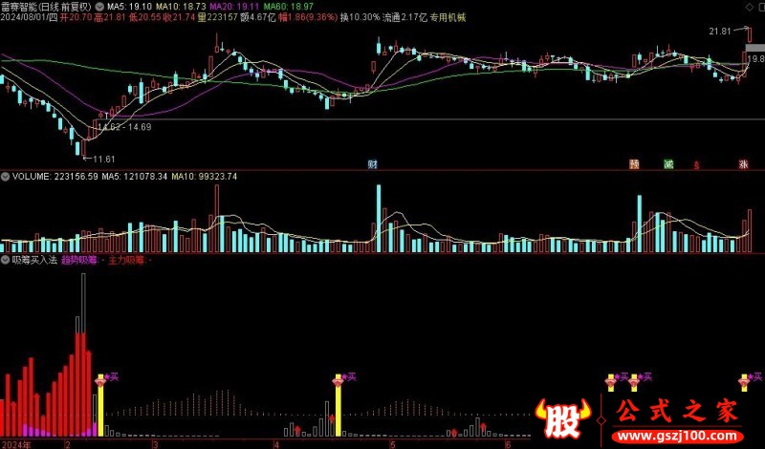The width and height of the screenshot is (765, 449).
Task: Click month 5 on the time axis
Action: (392, 444)
